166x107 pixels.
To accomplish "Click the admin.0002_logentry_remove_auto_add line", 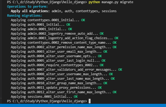I will tap(57, 34).
